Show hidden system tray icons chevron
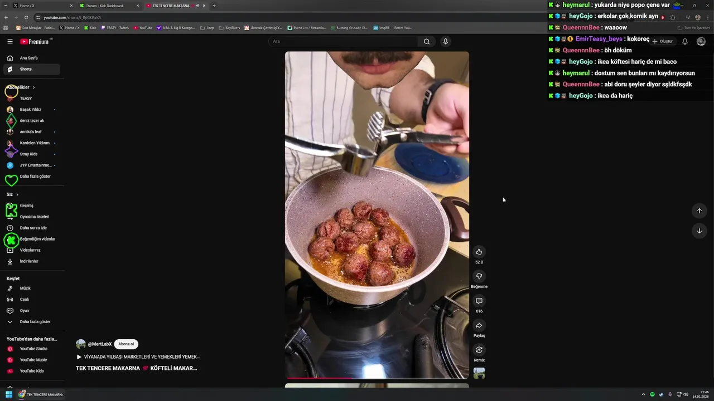This screenshot has width=714, height=401. (643, 394)
